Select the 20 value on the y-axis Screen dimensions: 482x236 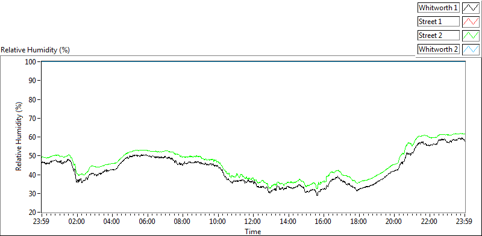tap(33, 213)
